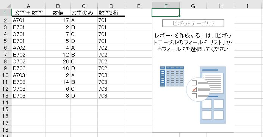Select value 4 in row 6

(x=58, y=48)
